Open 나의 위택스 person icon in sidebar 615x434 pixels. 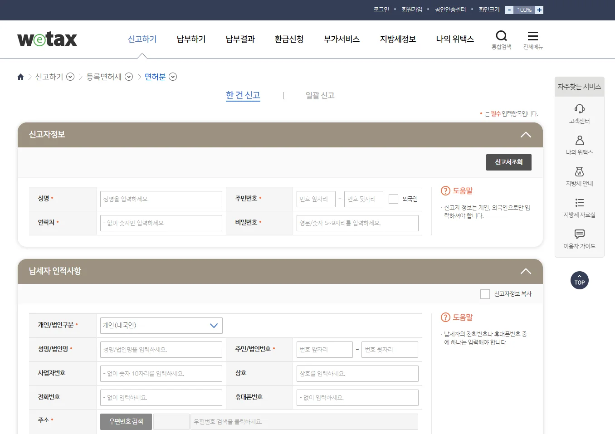click(579, 140)
